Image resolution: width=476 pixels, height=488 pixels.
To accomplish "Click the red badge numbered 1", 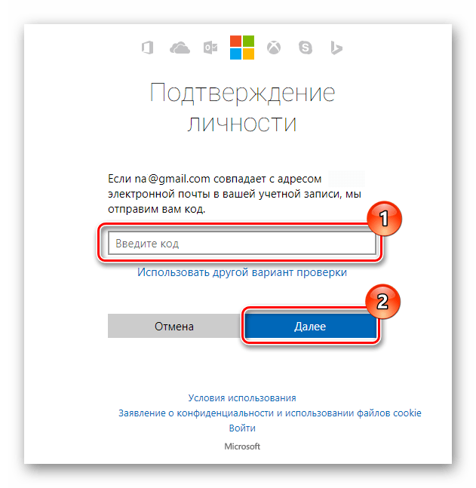I will tap(384, 219).
